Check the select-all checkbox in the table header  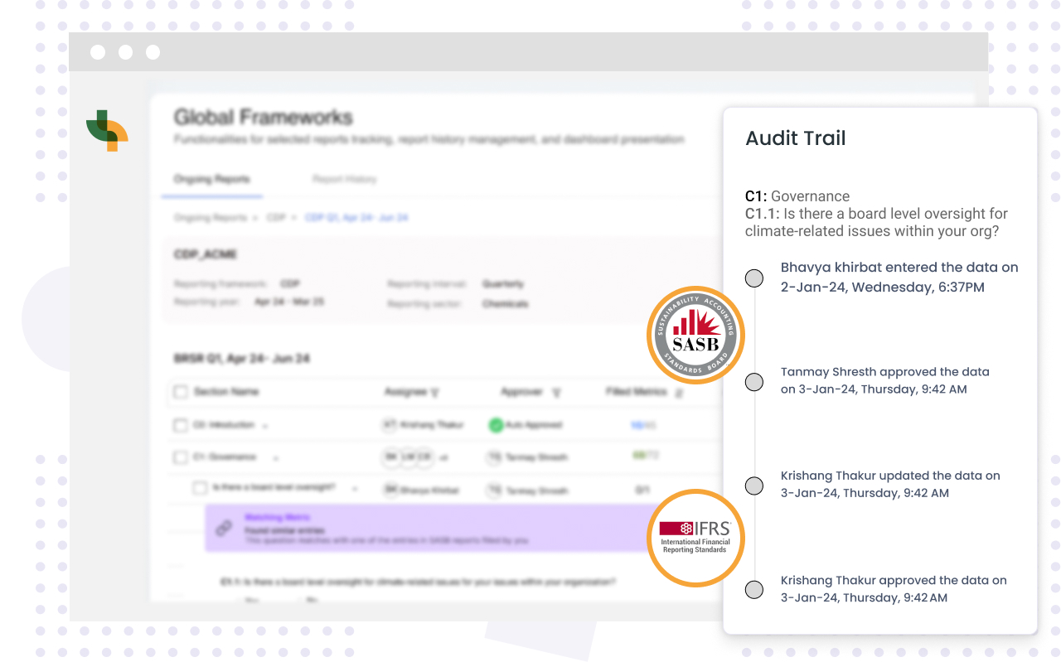pyautogui.click(x=180, y=392)
